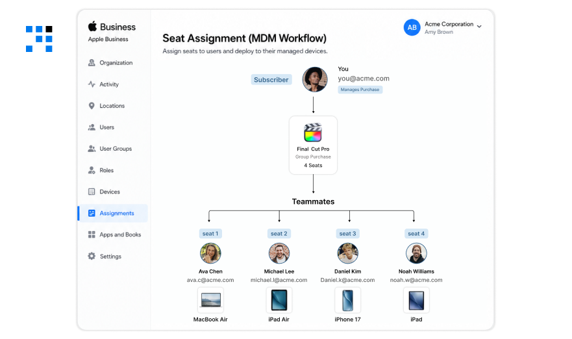The height and width of the screenshot is (339, 572).
Task: Click Noah Williams's profile photo
Action: (x=416, y=253)
